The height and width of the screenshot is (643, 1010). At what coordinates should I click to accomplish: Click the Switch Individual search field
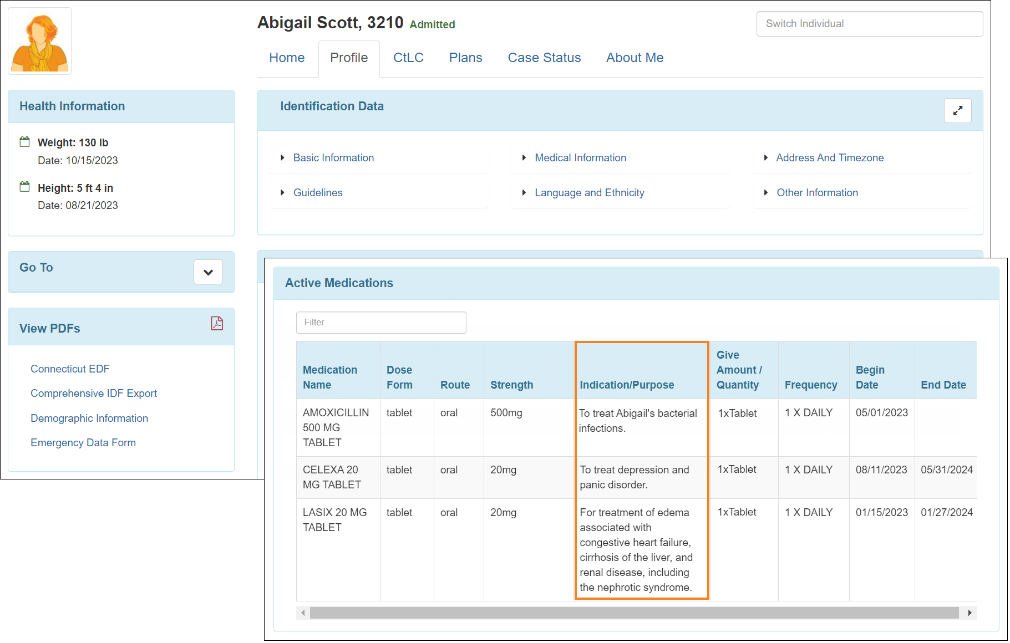[869, 24]
